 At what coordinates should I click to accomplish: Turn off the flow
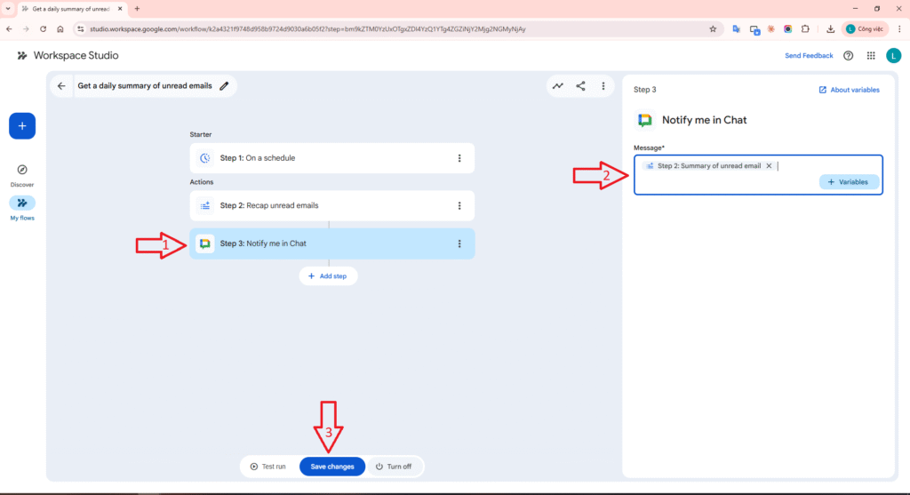(x=394, y=467)
